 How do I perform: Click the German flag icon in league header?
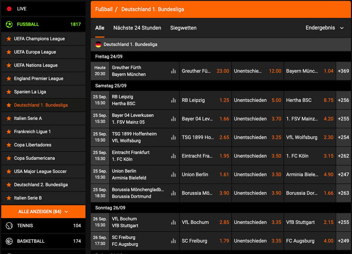98,44
